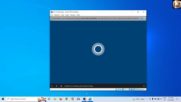The image size is (181, 102).
Task: Click the optical disc indicator in VM status bar
Action: 118,90
